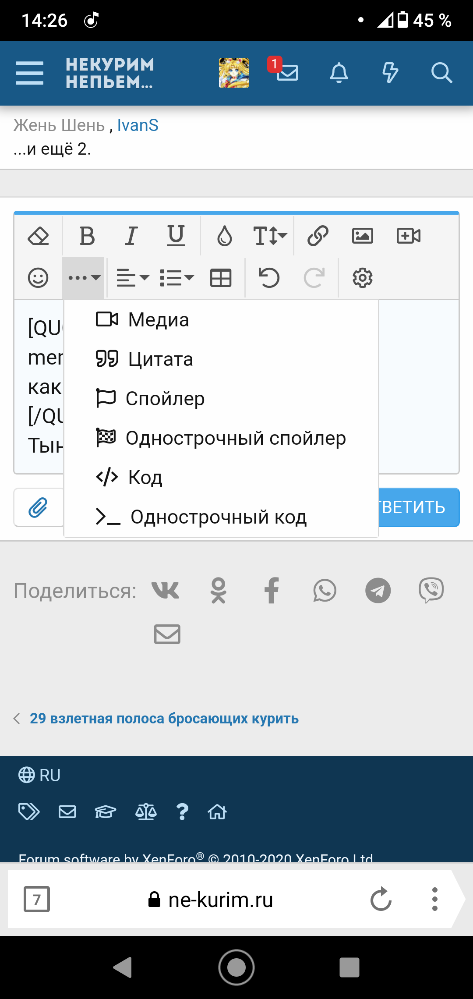Choose Спойлер from the insert menu
This screenshot has height=999, width=473.
(x=165, y=399)
